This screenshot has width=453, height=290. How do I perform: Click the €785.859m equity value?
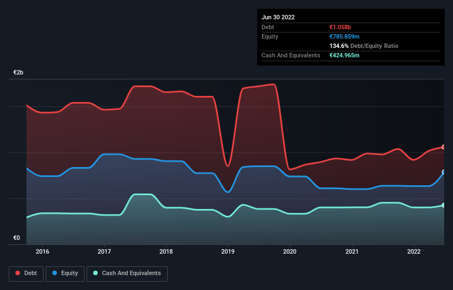pyautogui.click(x=344, y=36)
